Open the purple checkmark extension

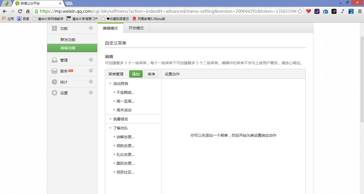[x=317, y=12]
